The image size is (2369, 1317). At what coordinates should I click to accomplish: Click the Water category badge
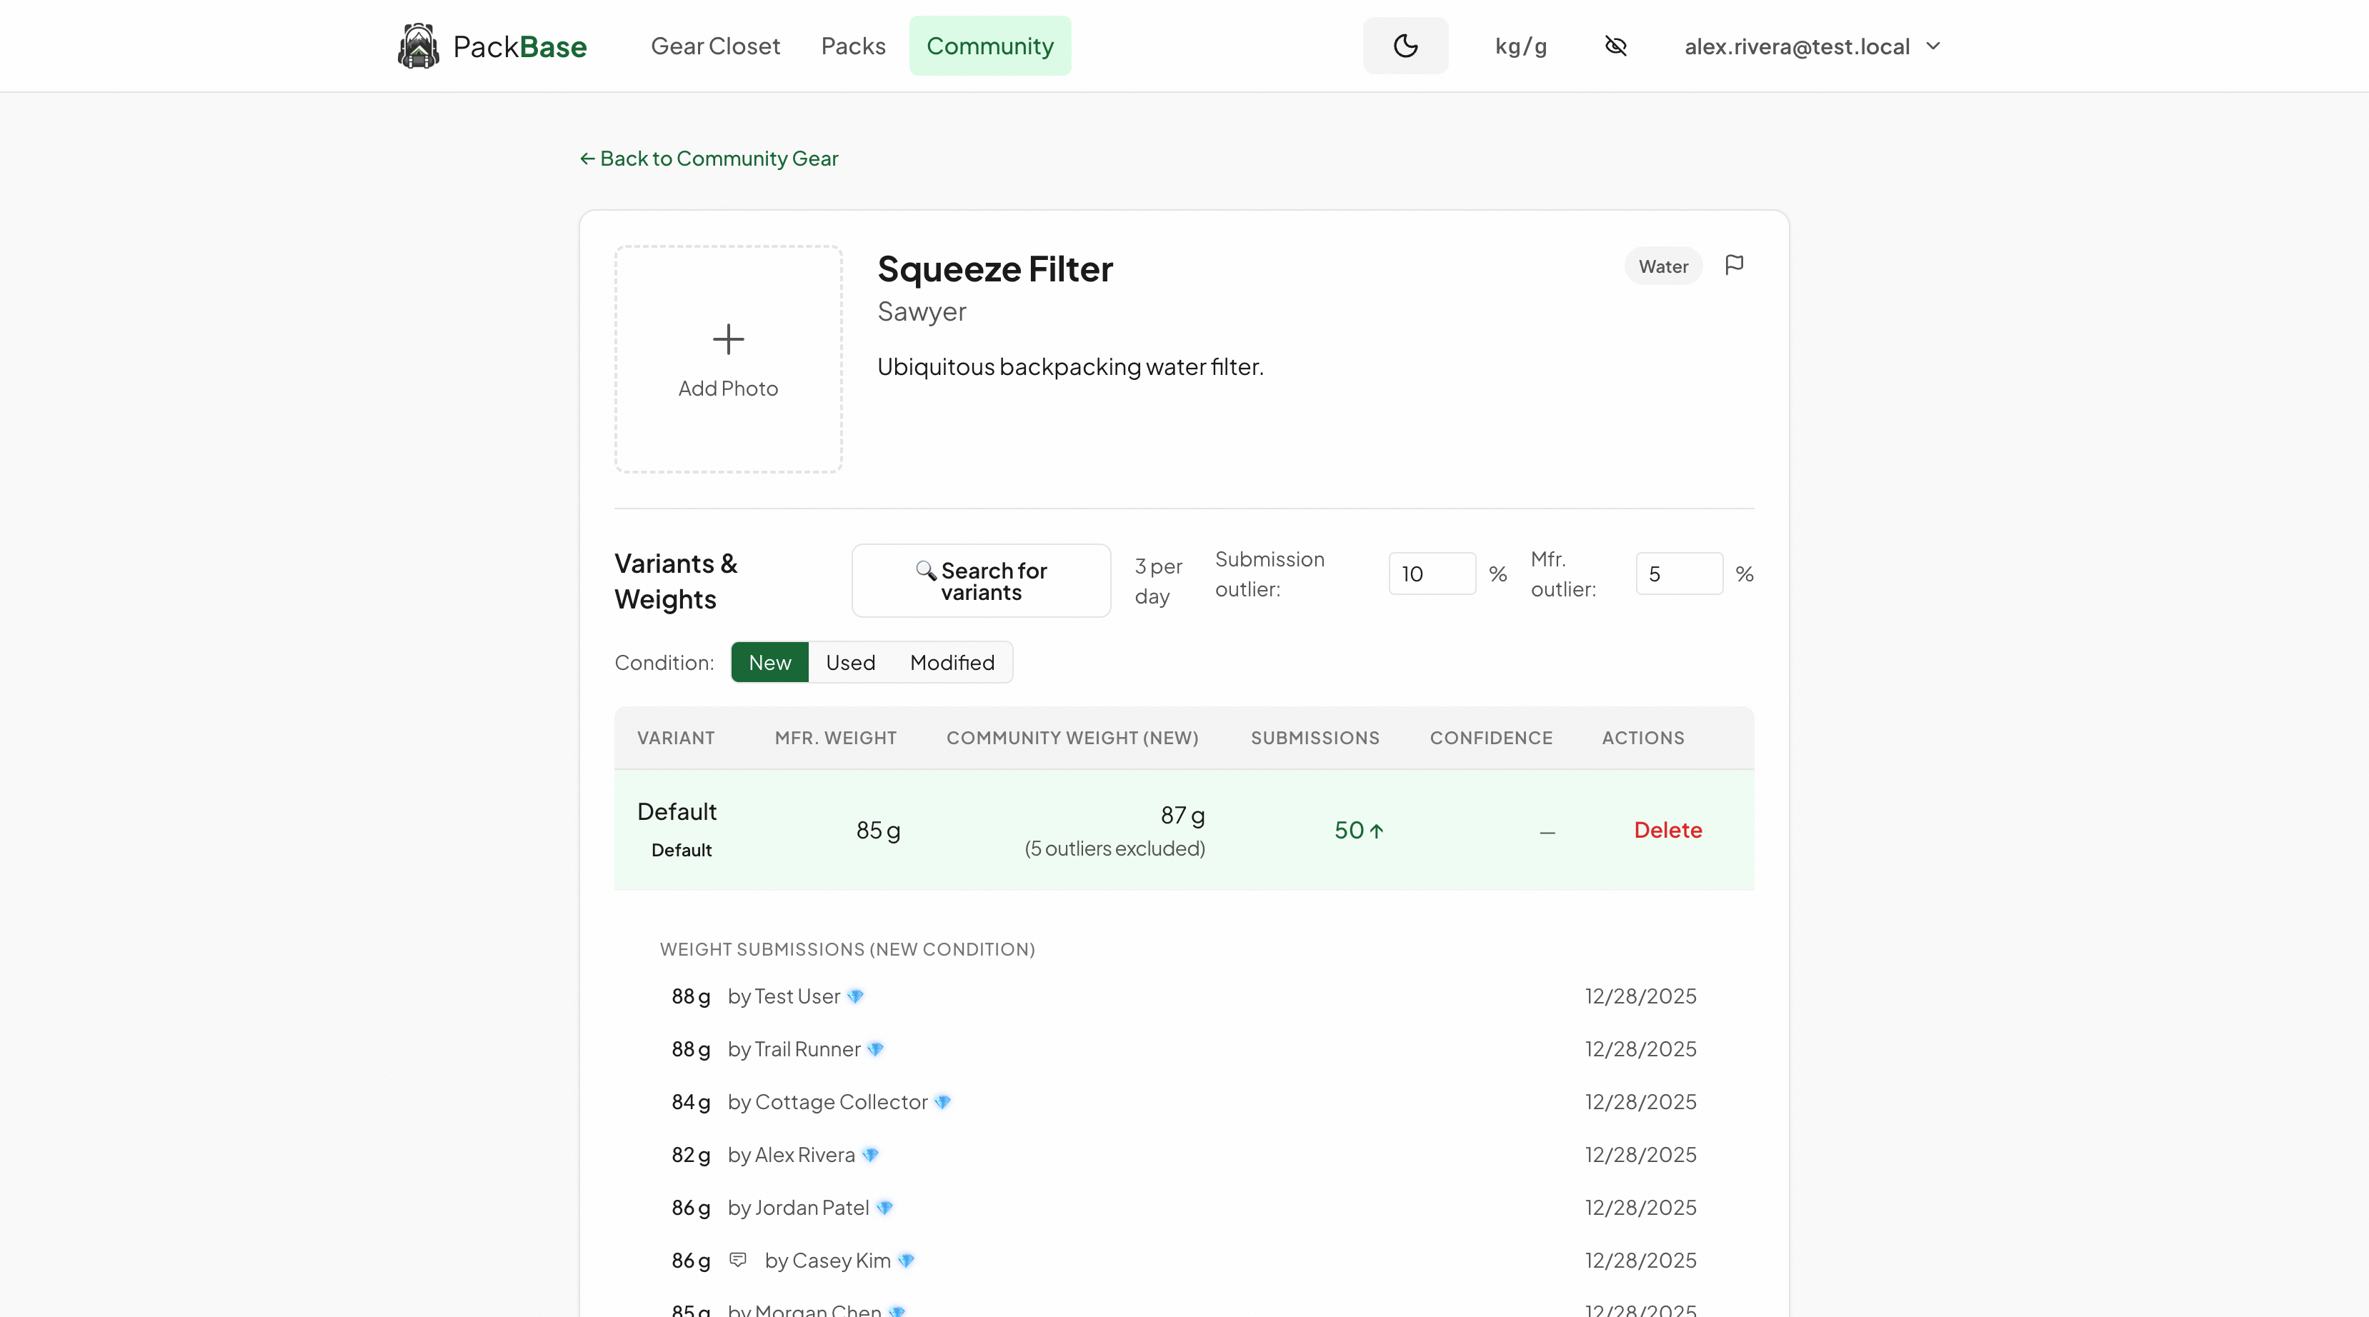1662,266
